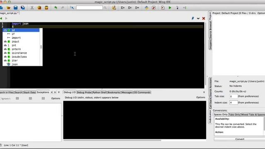Screen dimensions: 265x149
Task: Go back with green left arrow under file tab
Action: 1,18
